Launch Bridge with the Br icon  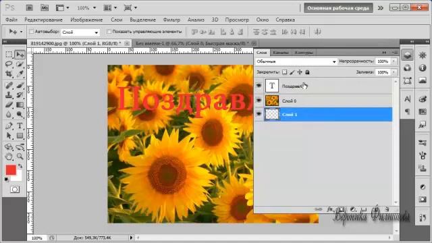29,7
